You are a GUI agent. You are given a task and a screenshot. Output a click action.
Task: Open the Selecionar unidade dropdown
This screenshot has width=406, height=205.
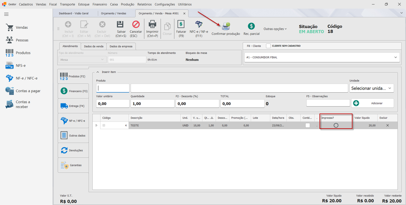tap(371, 88)
